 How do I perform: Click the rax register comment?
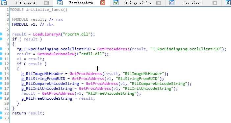(x=59, y=19)
